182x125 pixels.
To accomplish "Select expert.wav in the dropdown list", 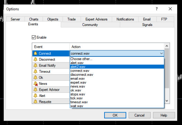I will tap(117, 82).
